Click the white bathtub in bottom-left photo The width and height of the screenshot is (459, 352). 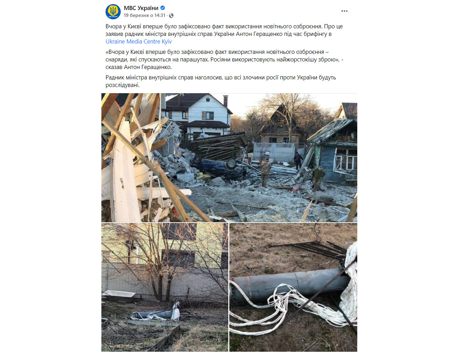tap(118, 295)
